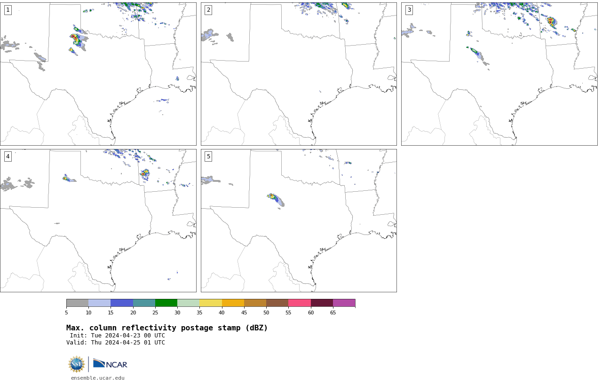Click the brown 50-55 dBZ swatch

pyautogui.click(x=277, y=303)
